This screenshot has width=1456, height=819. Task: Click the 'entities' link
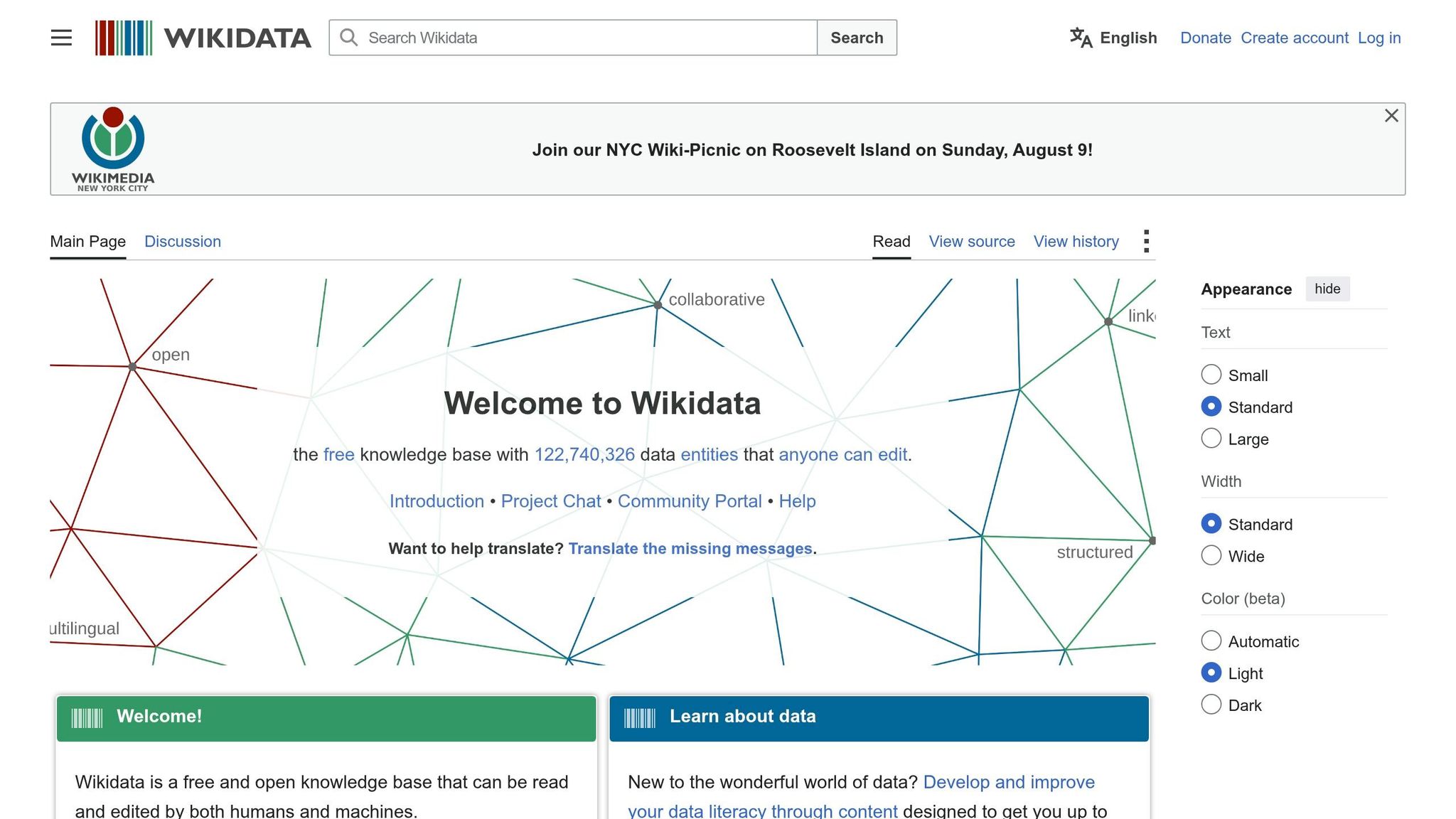[x=710, y=454]
